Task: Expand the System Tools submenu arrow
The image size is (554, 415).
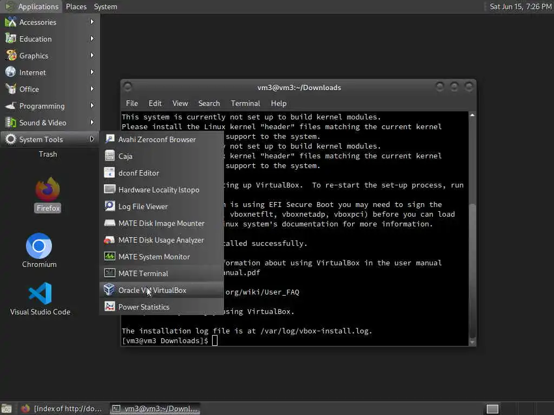Action: pos(92,139)
